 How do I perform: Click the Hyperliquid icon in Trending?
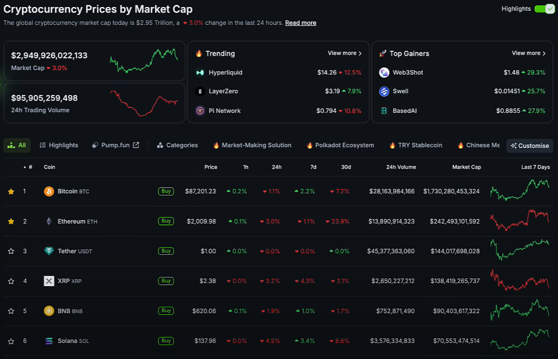tap(200, 72)
